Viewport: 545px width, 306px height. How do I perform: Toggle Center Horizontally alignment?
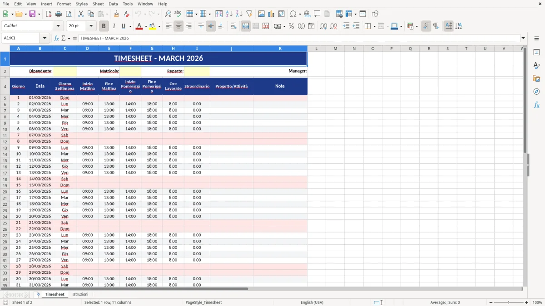click(178, 26)
